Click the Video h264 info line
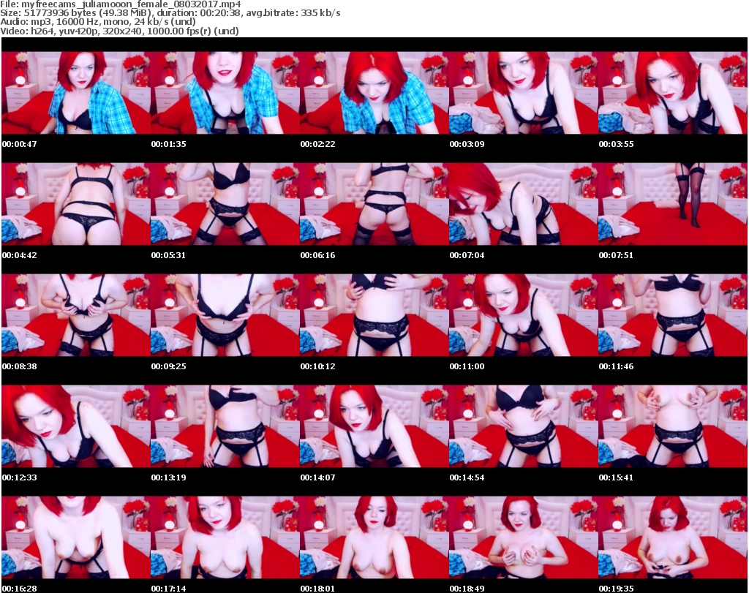749x593 pixels. coord(119,31)
